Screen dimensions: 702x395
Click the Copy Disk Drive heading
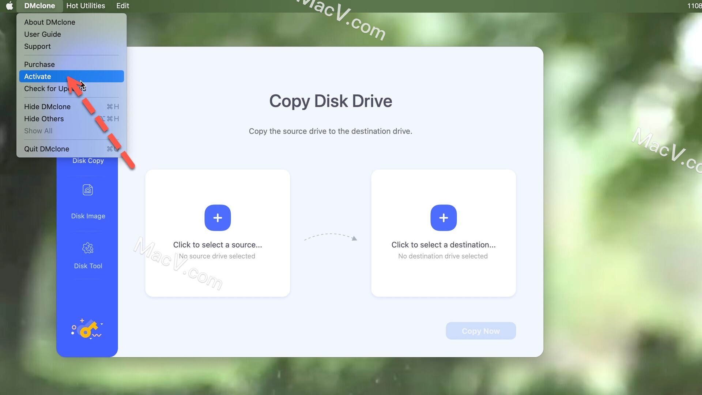point(331,101)
